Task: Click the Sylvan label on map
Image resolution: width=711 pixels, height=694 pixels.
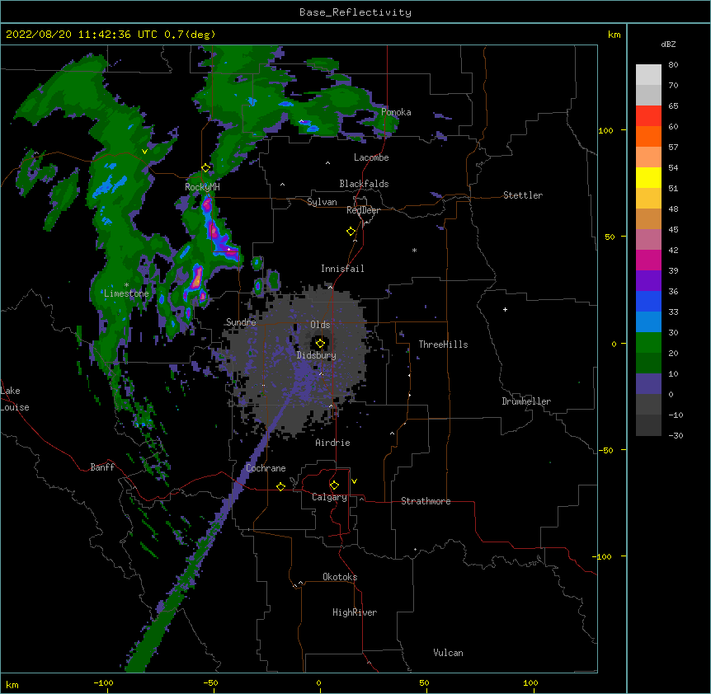Action: pyautogui.click(x=322, y=202)
